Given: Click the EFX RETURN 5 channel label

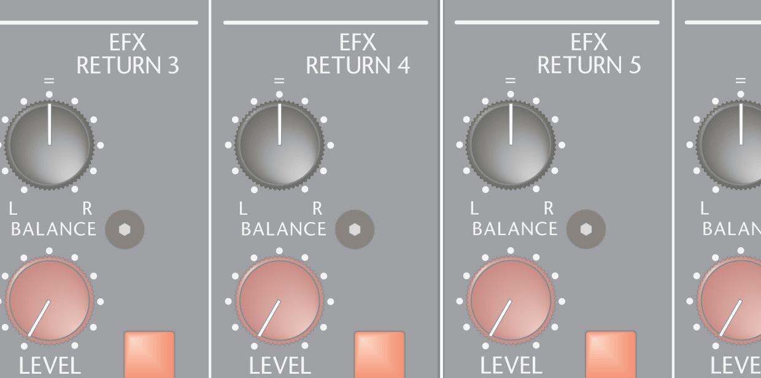Looking at the screenshot, I should (589, 54).
